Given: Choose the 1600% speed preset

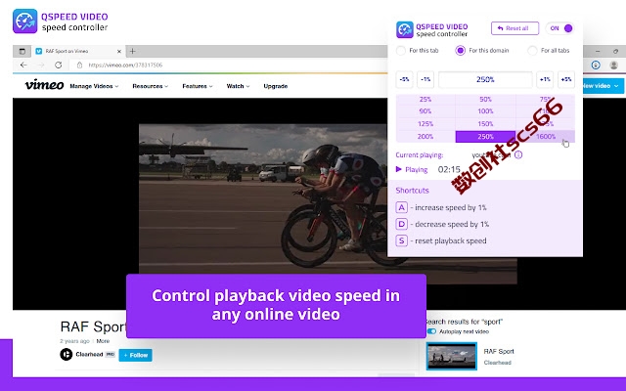Looking at the screenshot, I should coord(546,137).
